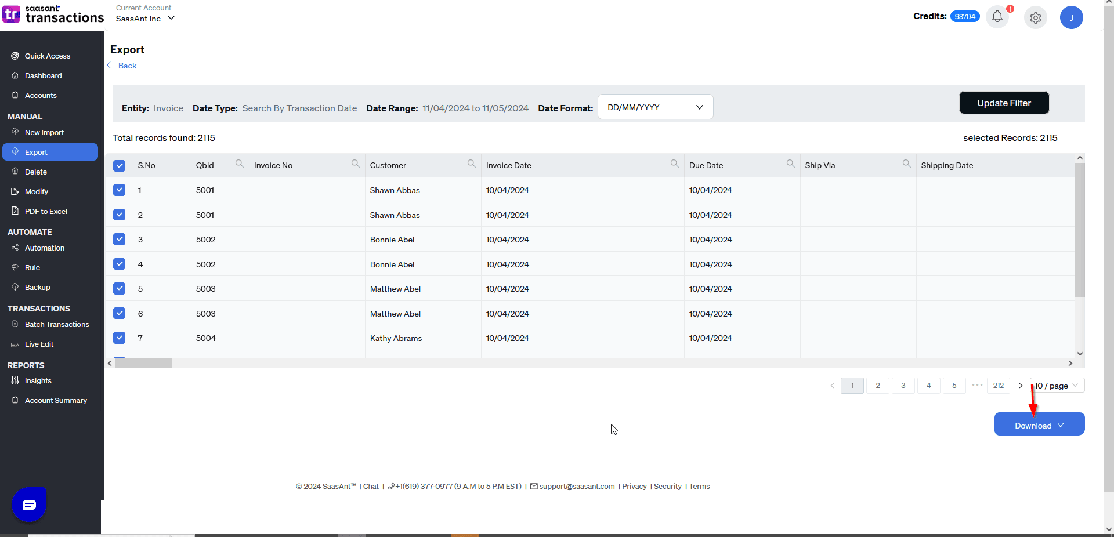Click the Update Filter button
Viewport: 1114px width, 537px height.
(x=1004, y=103)
